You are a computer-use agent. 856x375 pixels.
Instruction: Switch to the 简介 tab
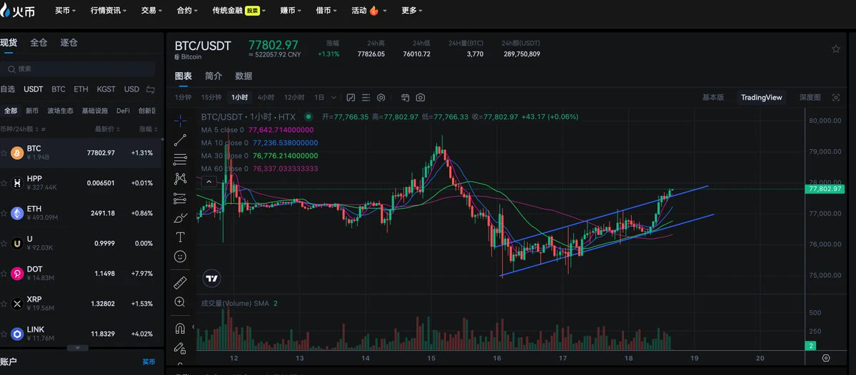(x=213, y=76)
